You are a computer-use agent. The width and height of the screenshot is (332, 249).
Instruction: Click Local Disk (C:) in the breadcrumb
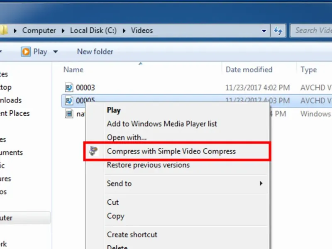tap(93, 31)
